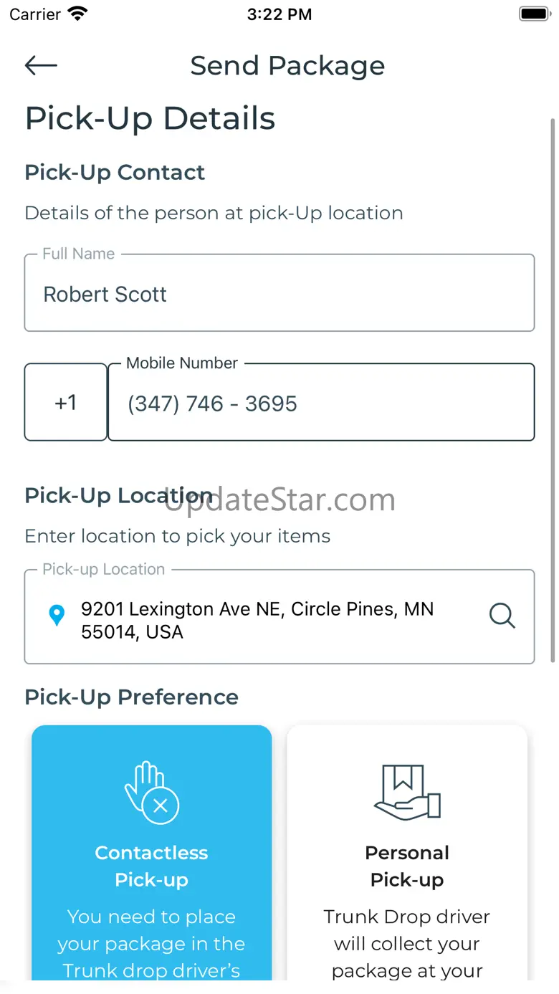Click the battery status icon

click(x=534, y=14)
